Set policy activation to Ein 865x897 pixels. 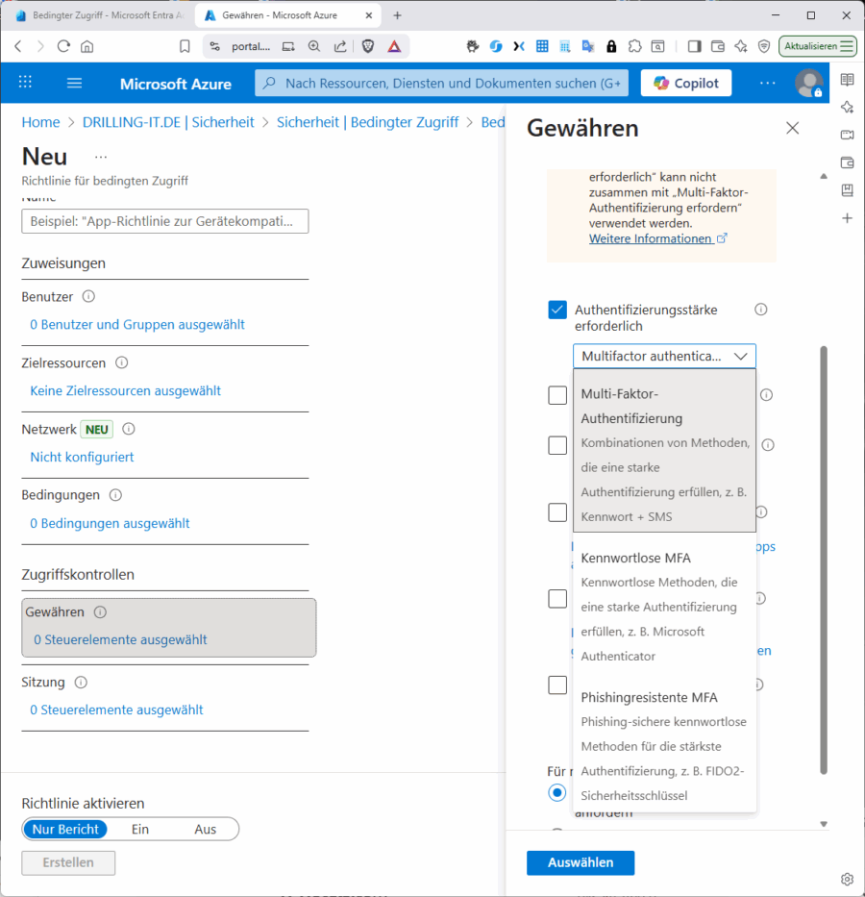[140, 829]
